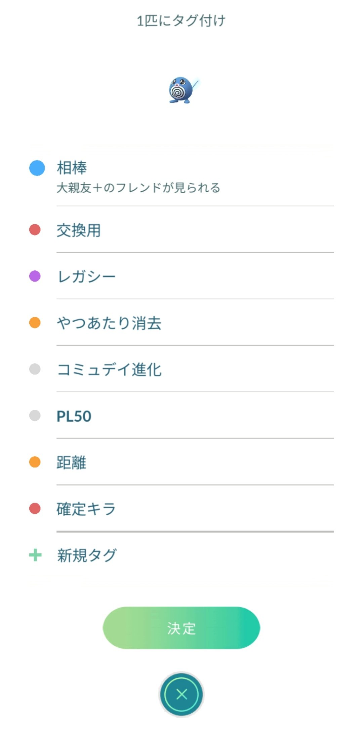Select the 新規タグ option
The width and height of the screenshot is (363, 742).
87,555
